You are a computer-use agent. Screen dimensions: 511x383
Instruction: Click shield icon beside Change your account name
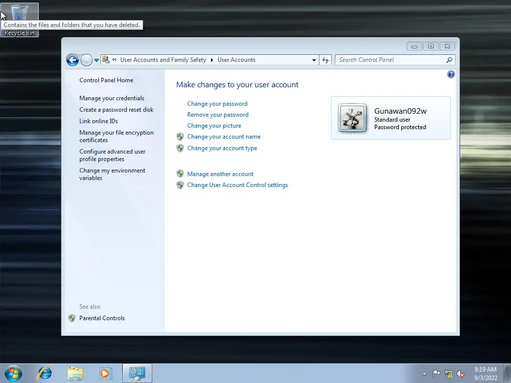pyautogui.click(x=180, y=137)
